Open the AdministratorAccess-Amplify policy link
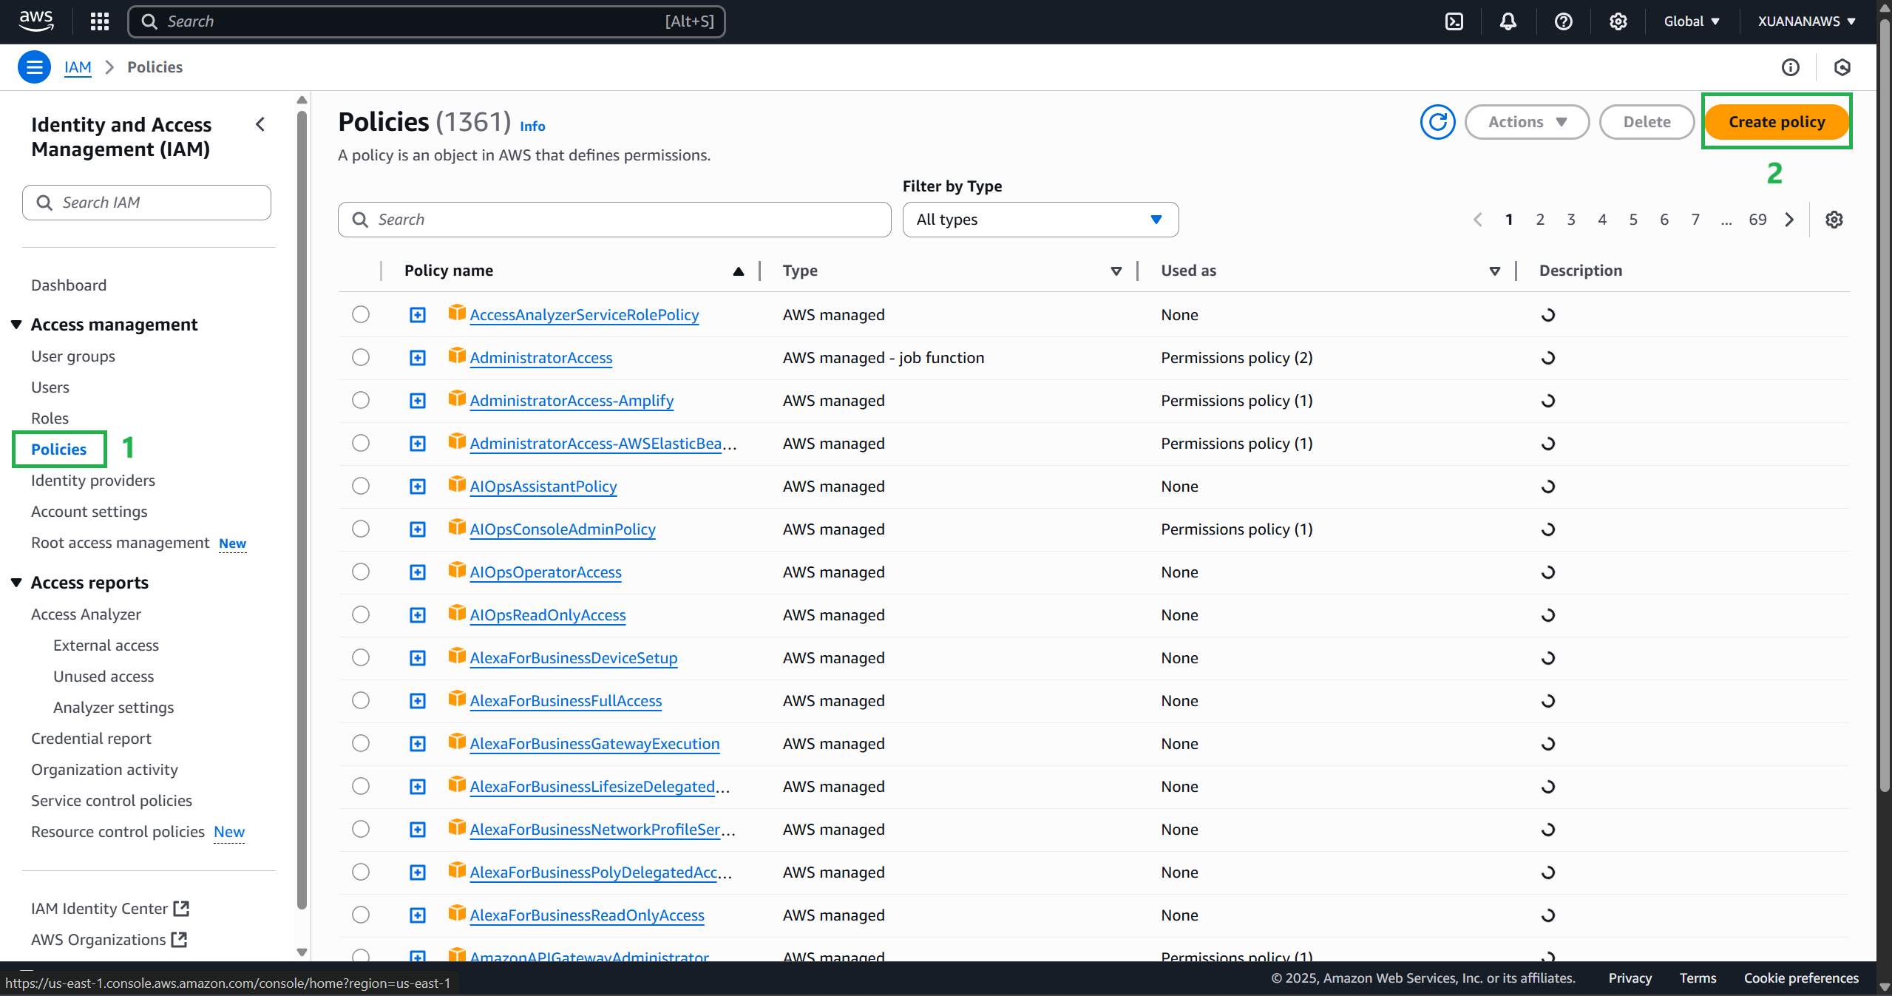 pyautogui.click(x=572, y=401)
